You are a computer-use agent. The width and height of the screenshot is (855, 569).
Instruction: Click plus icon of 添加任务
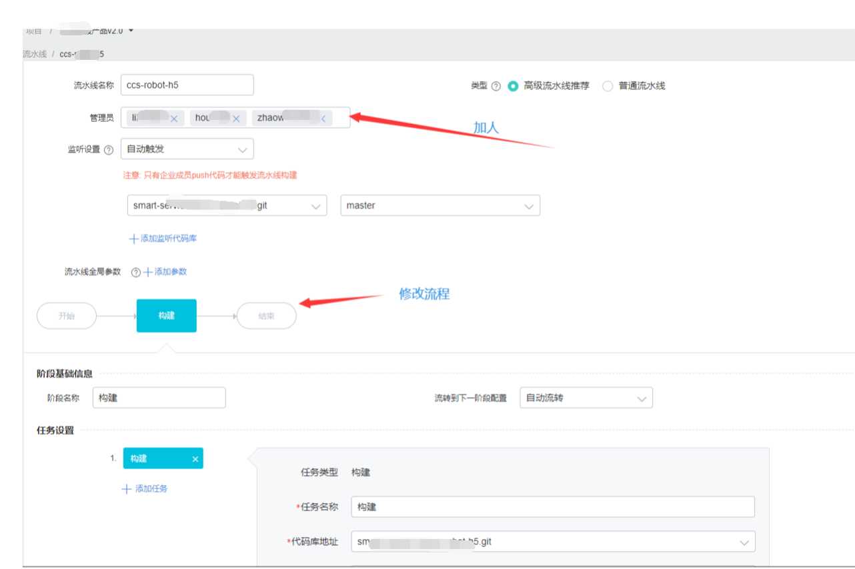click(127, 489)
